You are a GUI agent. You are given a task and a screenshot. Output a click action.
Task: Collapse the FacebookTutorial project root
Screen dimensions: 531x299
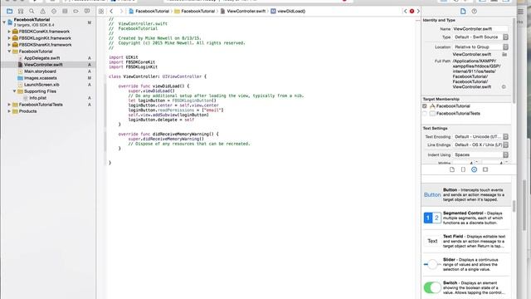(4, 22)
